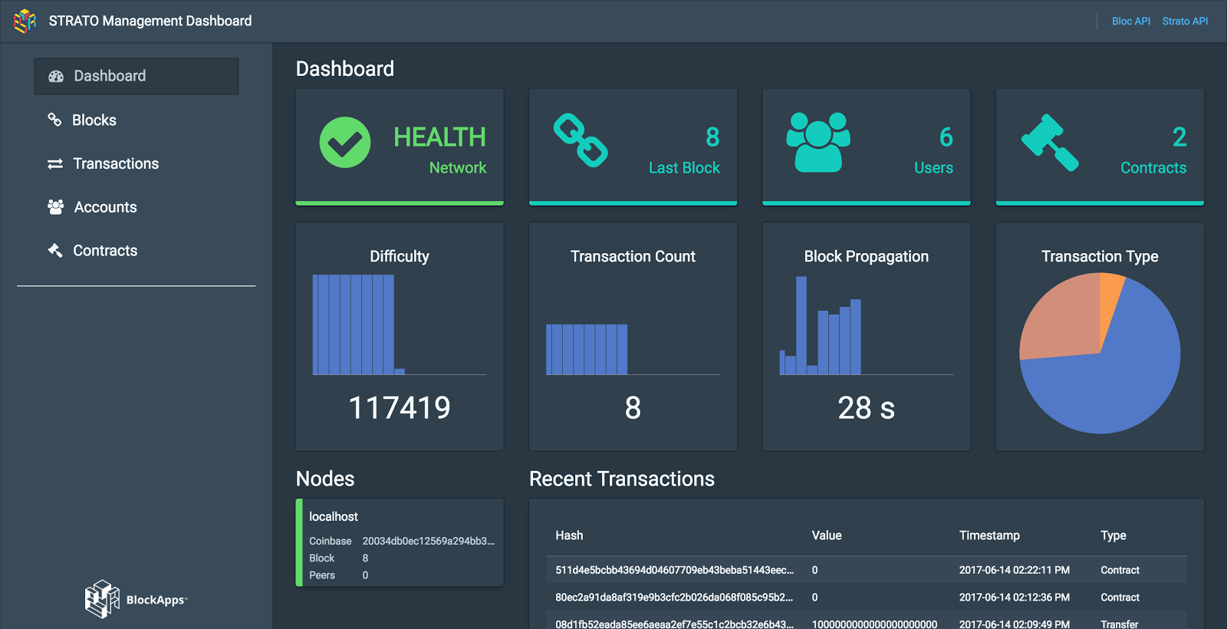Click the Value column header
This screenshot has width=1227, height=629.
pyautogui.click(x=827, y=535)
